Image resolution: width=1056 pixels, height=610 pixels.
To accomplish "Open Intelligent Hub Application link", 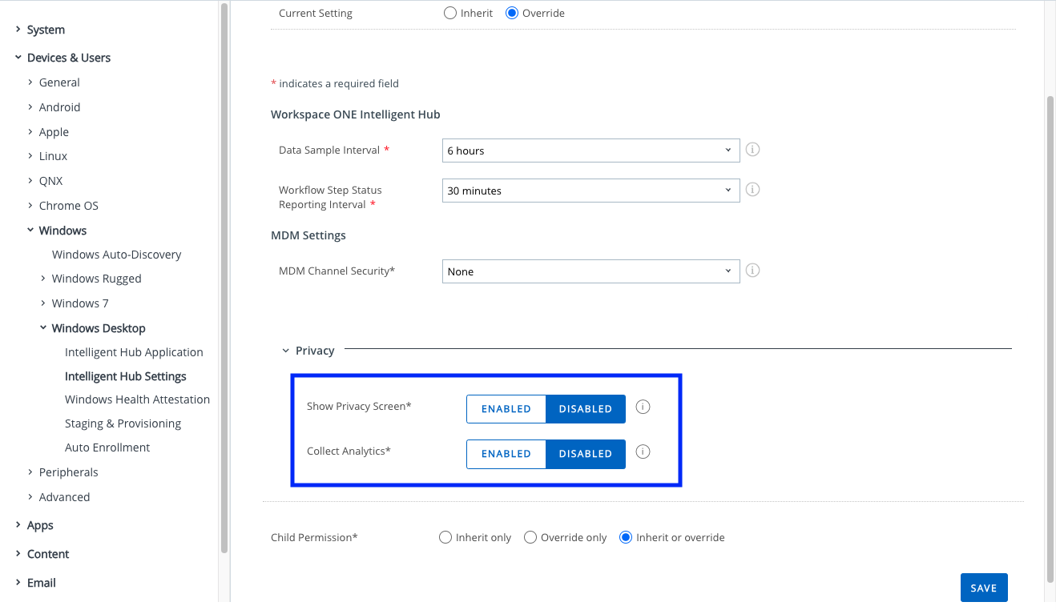I will (x=134, y=352).
